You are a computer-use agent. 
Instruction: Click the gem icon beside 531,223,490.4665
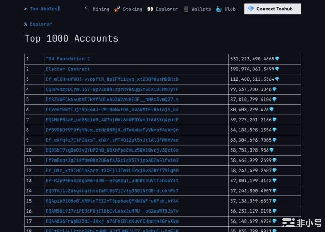point(278,59)
